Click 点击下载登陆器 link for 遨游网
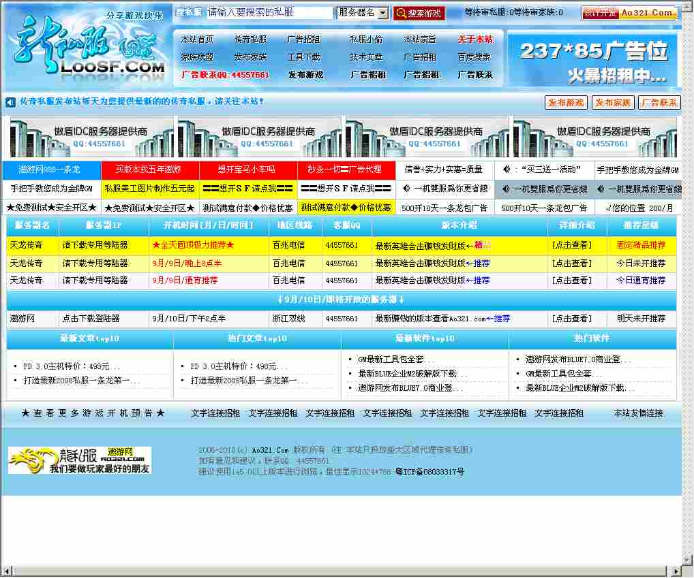 coord(91,319)
